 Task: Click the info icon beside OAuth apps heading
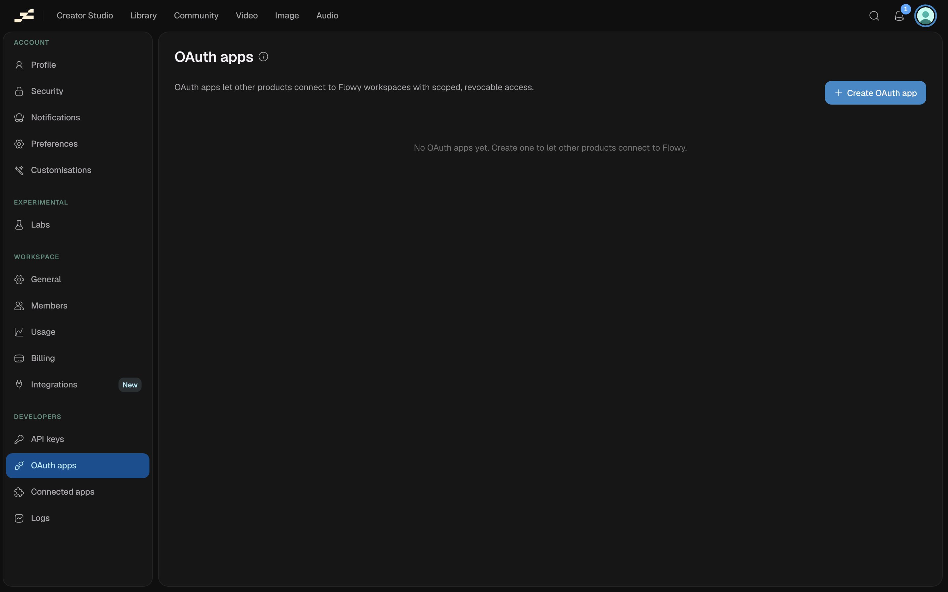coord(263,57)
